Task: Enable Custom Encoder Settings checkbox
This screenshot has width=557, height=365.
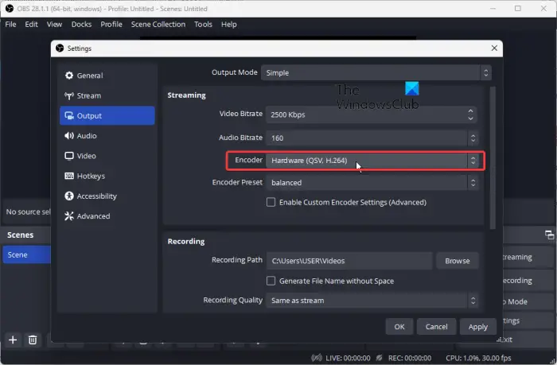Action: pyautogui.click(x=271, y=202)
